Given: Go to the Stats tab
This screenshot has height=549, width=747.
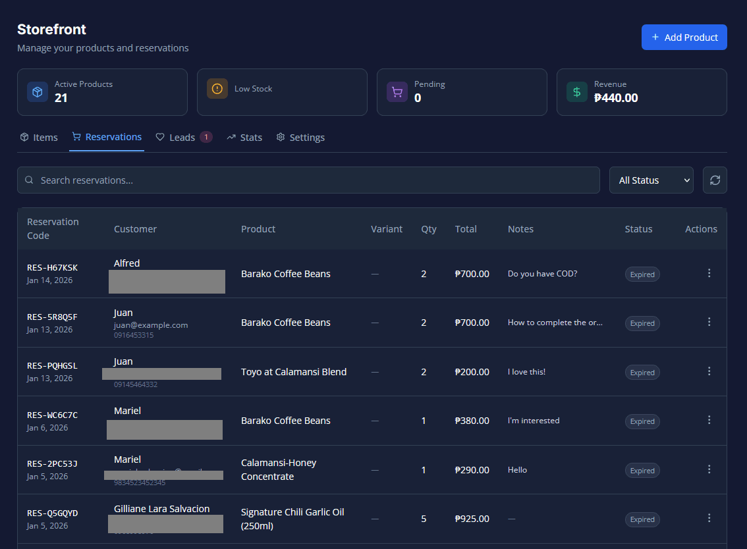Looking at the screenshot, I should [244, 138].
